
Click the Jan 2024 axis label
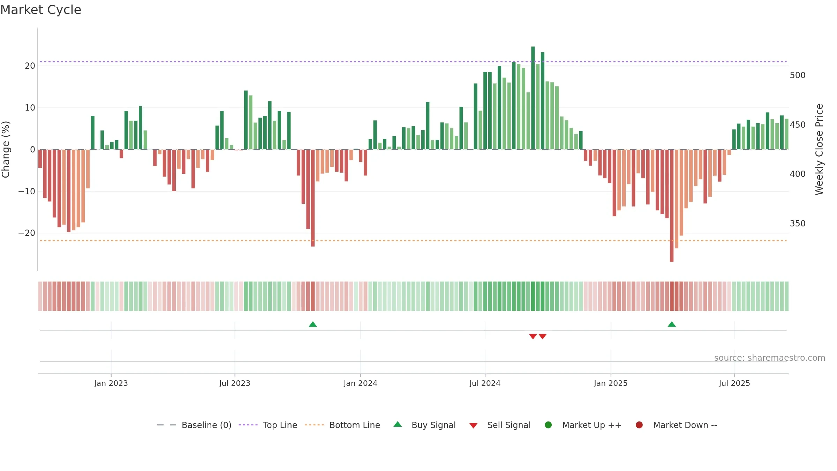point(360,383)
